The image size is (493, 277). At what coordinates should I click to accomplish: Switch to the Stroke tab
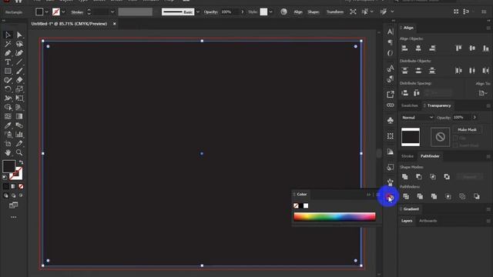coord(407,156)
